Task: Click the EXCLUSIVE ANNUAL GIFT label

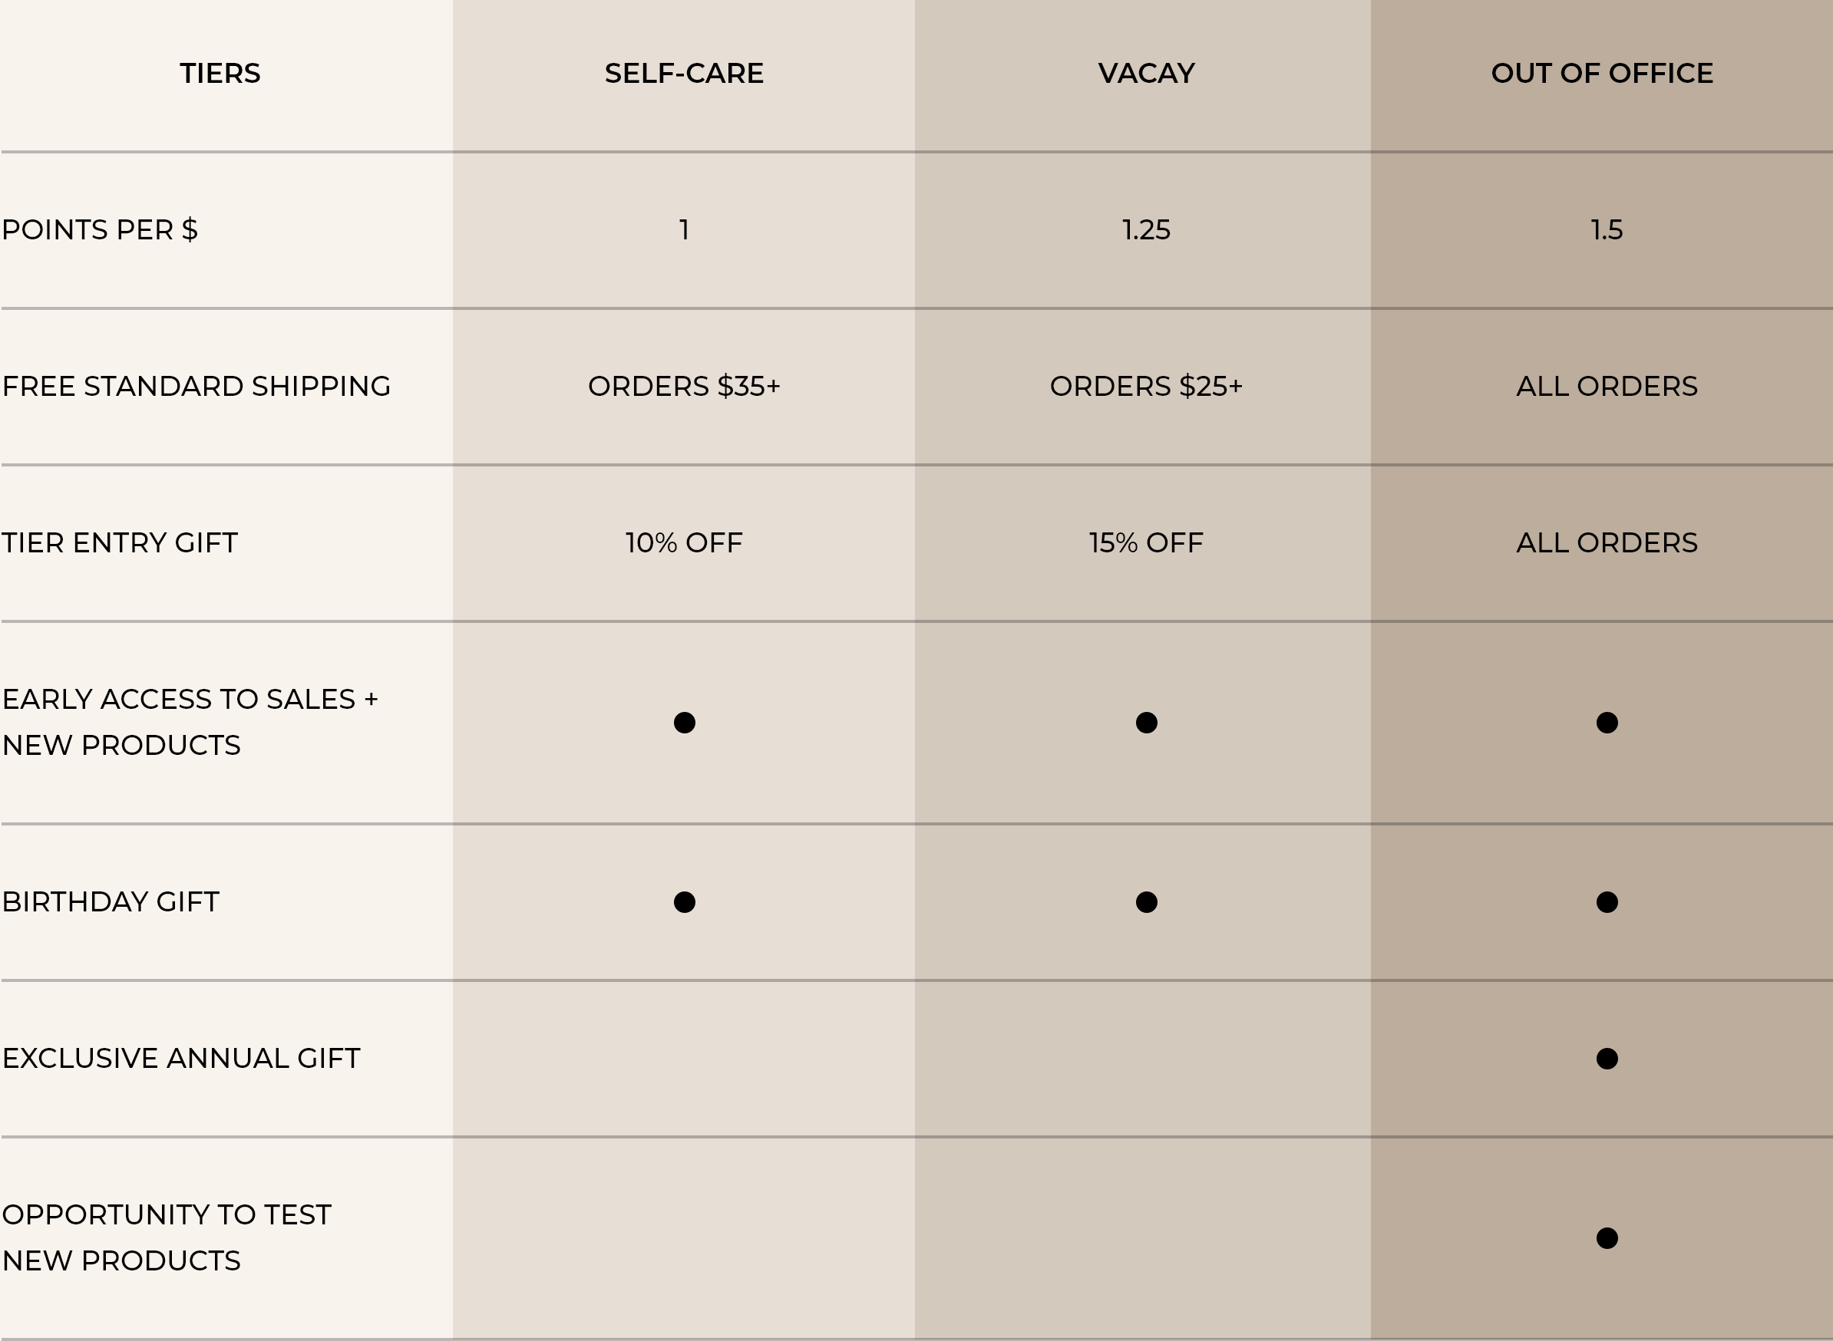Action: click(181, 1059)
